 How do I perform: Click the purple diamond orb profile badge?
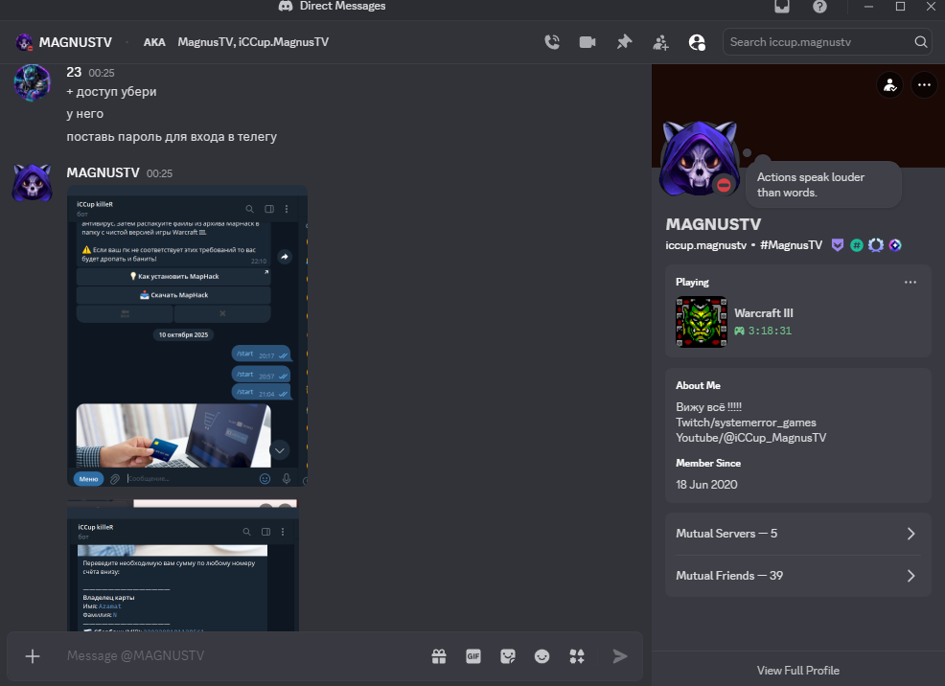click(895, 245)
